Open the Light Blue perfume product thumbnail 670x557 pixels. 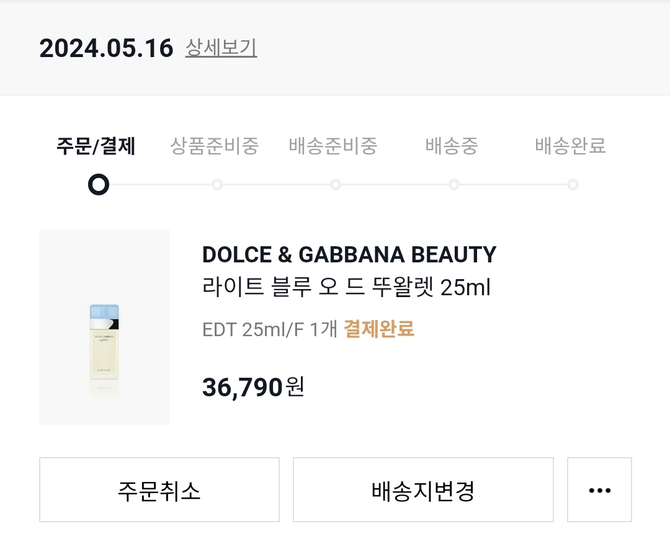pyautogui.click(x=104, y=328)
